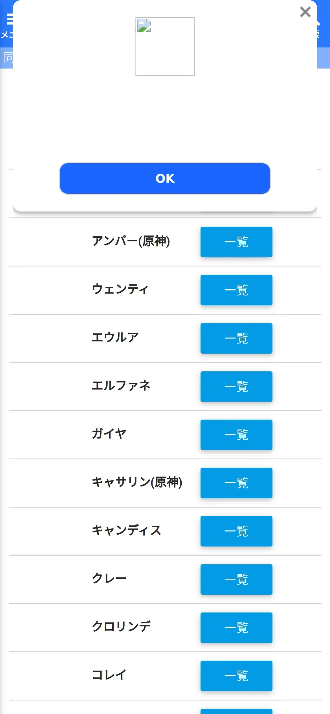
Task: Open the 一覧 list for クロリンデ
Action: pos(236,628)
